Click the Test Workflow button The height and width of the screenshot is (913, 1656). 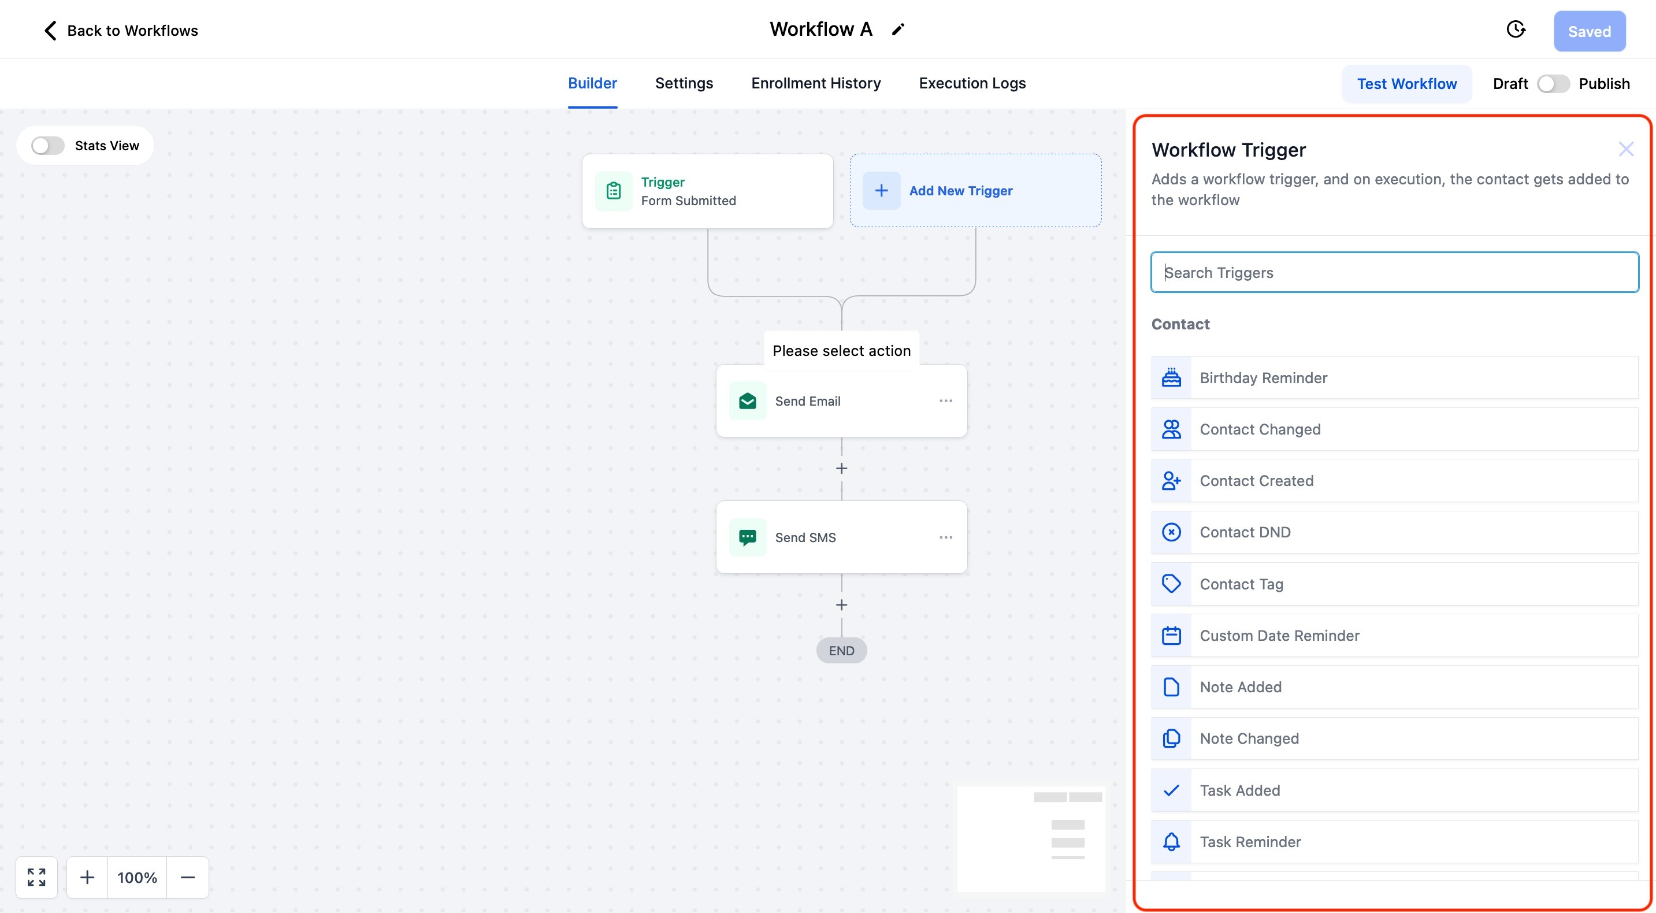click(x=1406, y=84)
